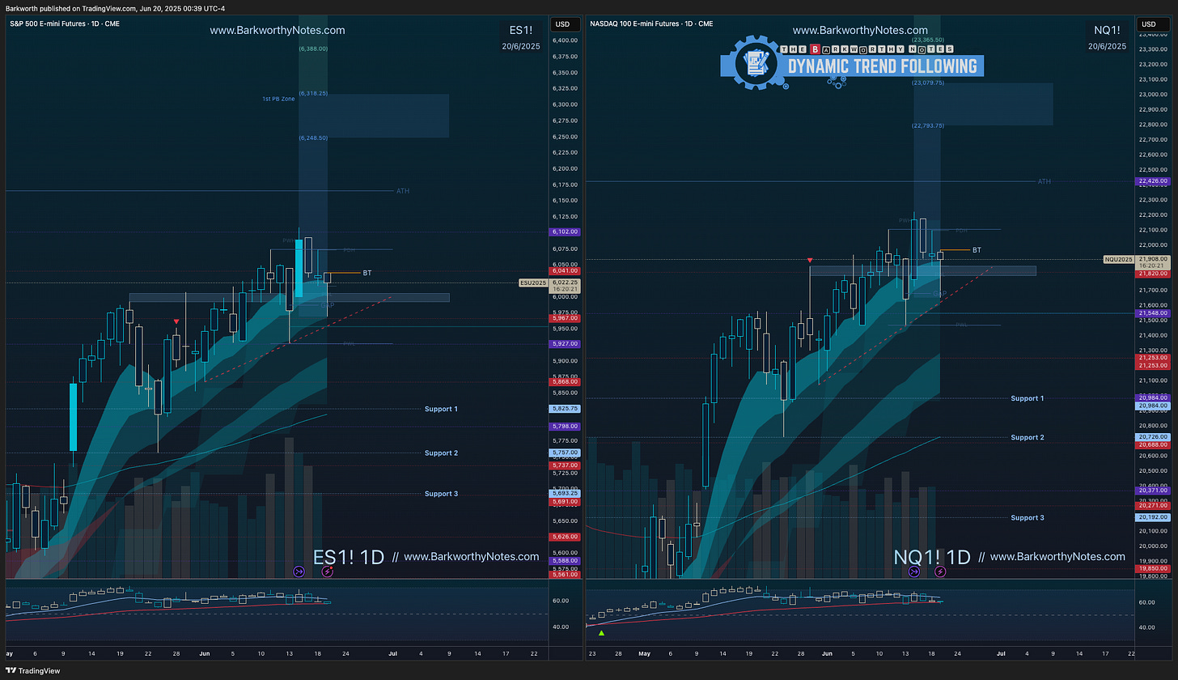Click the Support 2 label on NQ1! chart
The height and width of the screenshot is (680, 1178).
point(1027,437)
